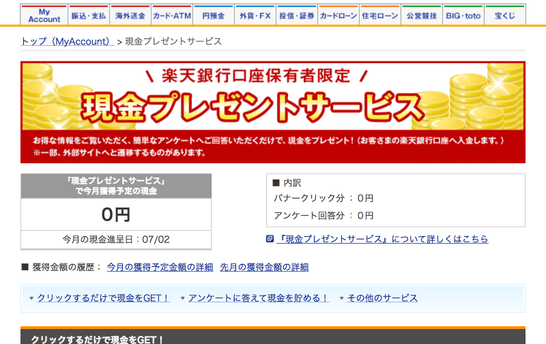The height and width of the screenshot is (344, 546).
Task: Click the 現金プレゼントサービス breadcrumb text
Action: (173, 42)
